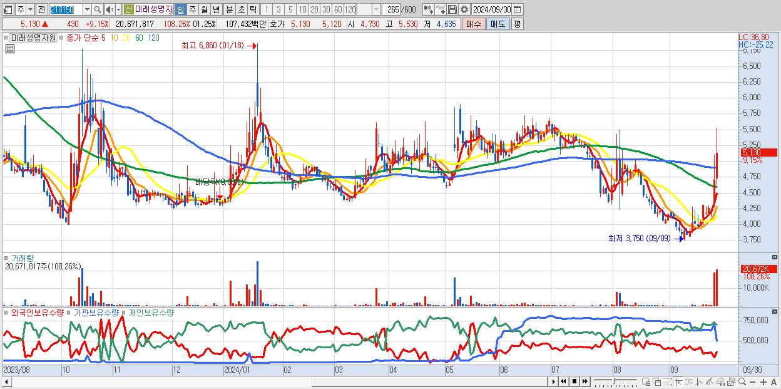Click the 미래생명자원 legend label
The height and width of the screenshot is (389, 781).
(x=33, y=38)
